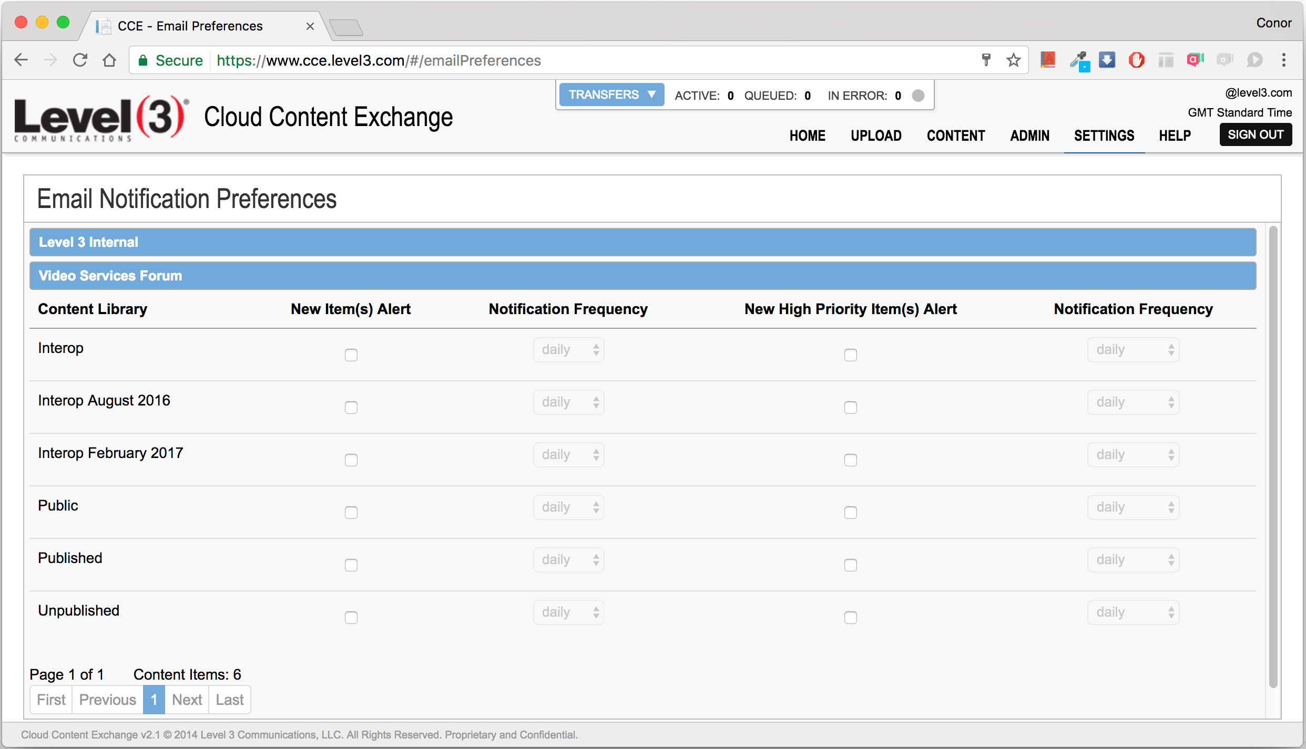
Task: Open Interop August 2016 new item frequency dropdown
Action: coord(569,402)
